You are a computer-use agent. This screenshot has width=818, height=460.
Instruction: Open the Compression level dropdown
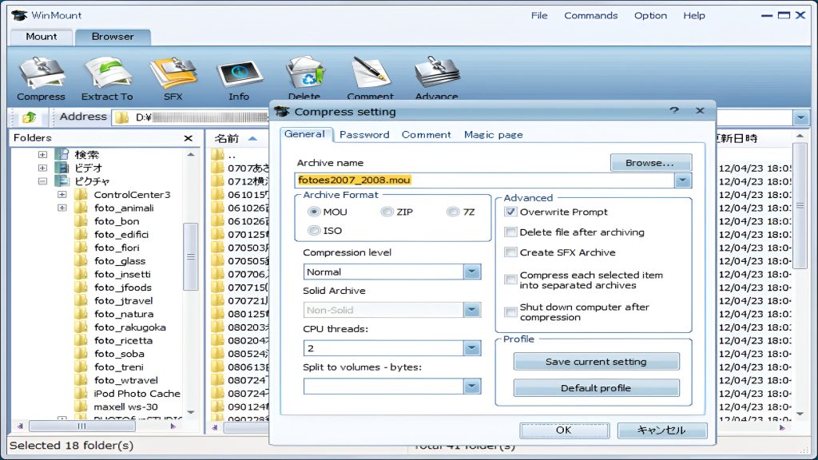tap(471, 272)
